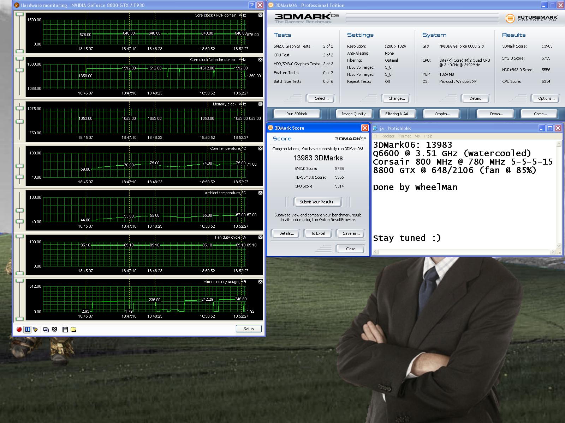The image size is (565, 423).
Task: Export score with To Excel button
Action: 318,233
